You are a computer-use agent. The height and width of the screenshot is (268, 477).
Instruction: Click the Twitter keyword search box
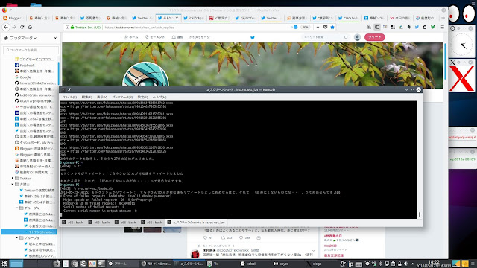[x=325, y=37]
